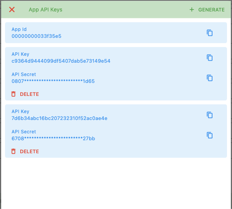
Task: Click the masked secret ending in 27bb
Action: (x=53, y=139)
